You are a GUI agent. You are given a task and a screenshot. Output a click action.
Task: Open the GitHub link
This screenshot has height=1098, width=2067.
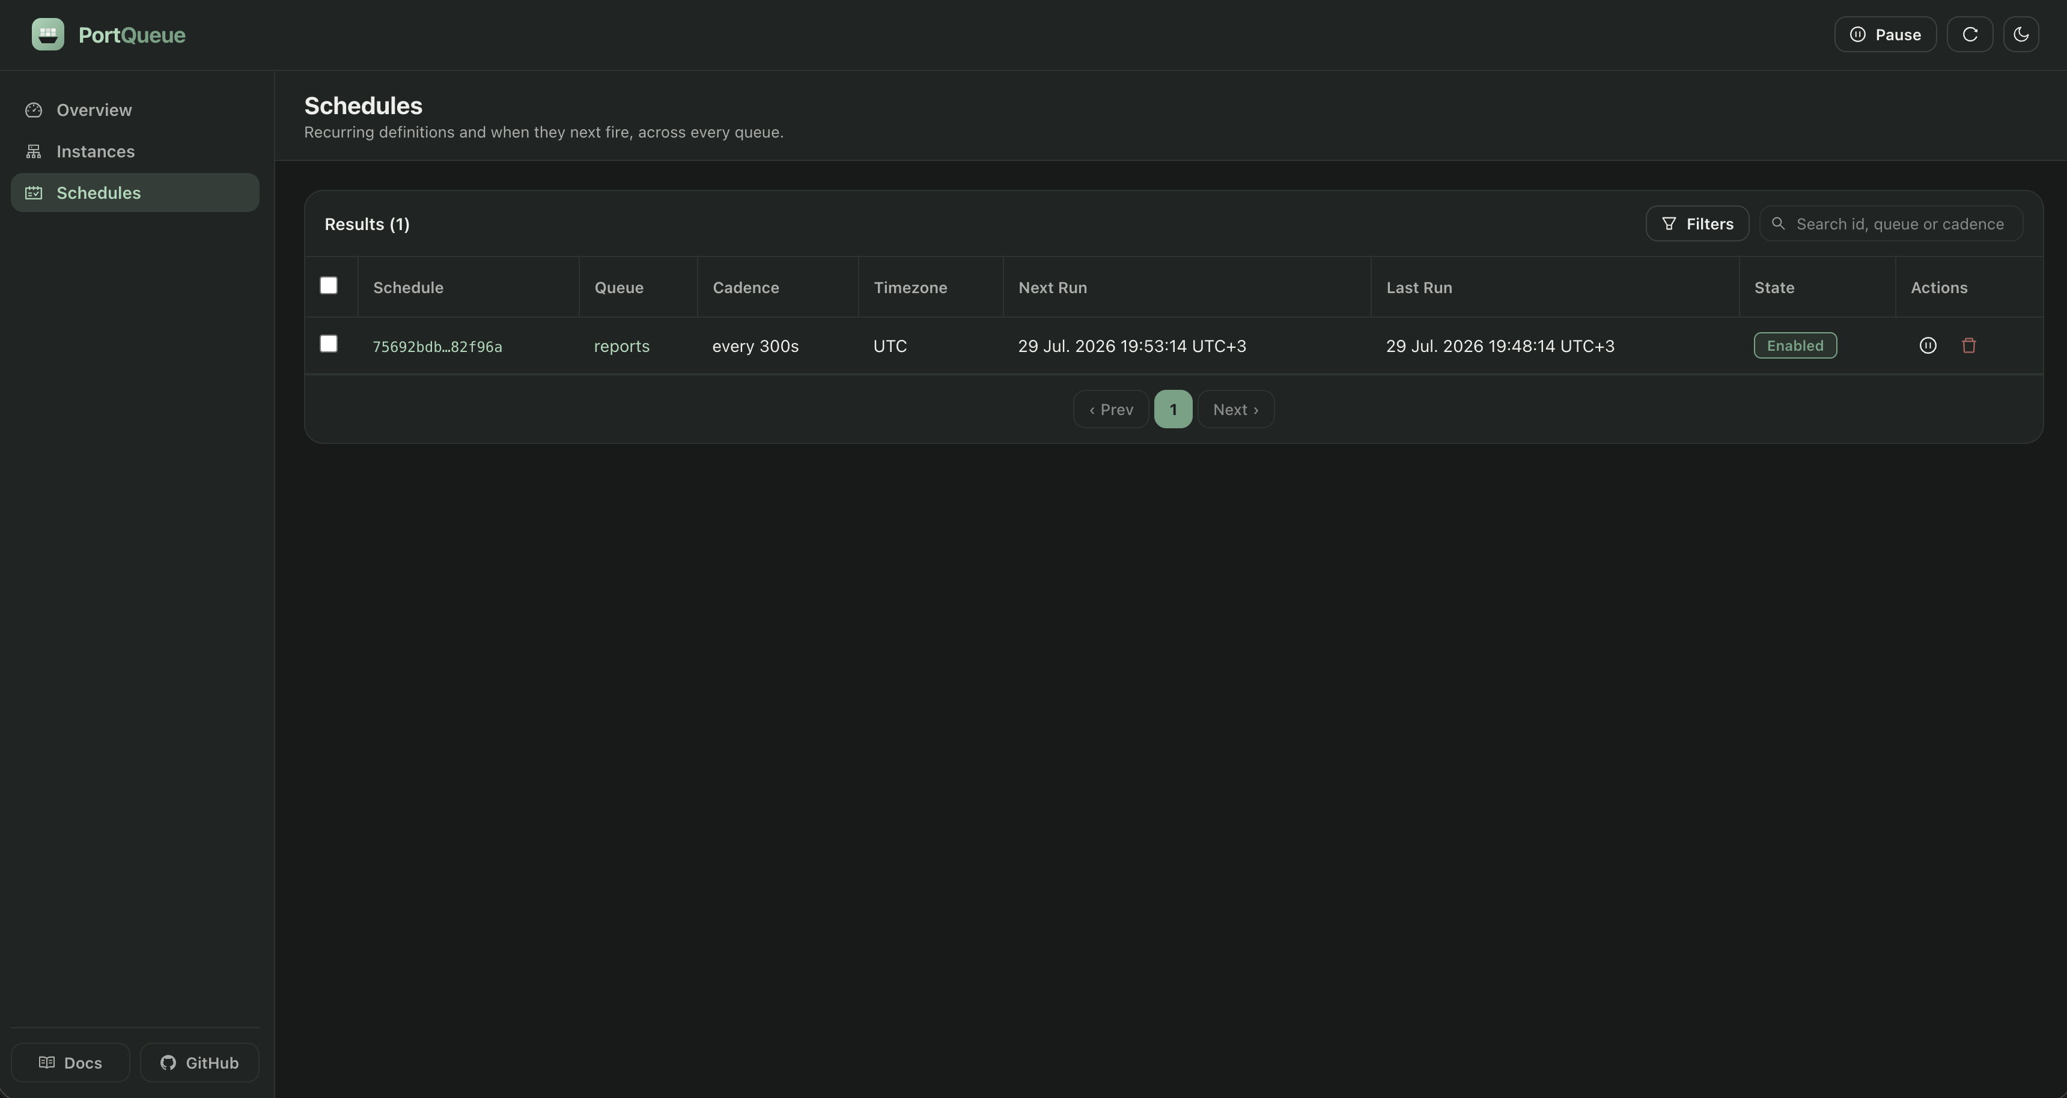coord(200,1063)
